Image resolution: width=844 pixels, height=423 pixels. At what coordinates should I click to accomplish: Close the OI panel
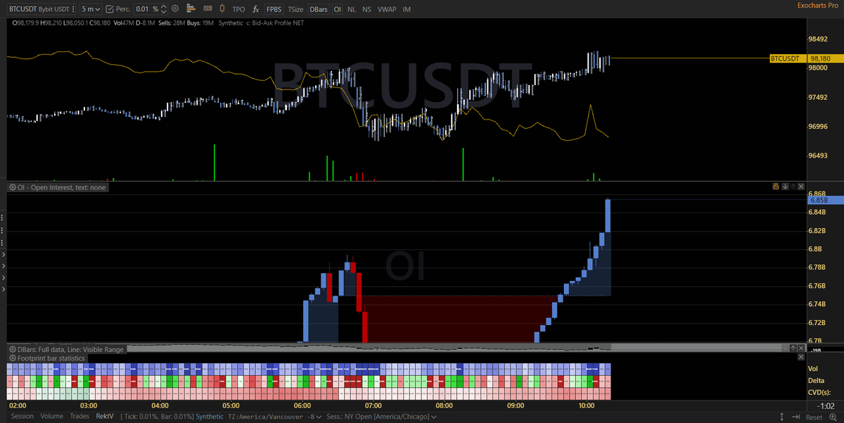coord(801,187)
